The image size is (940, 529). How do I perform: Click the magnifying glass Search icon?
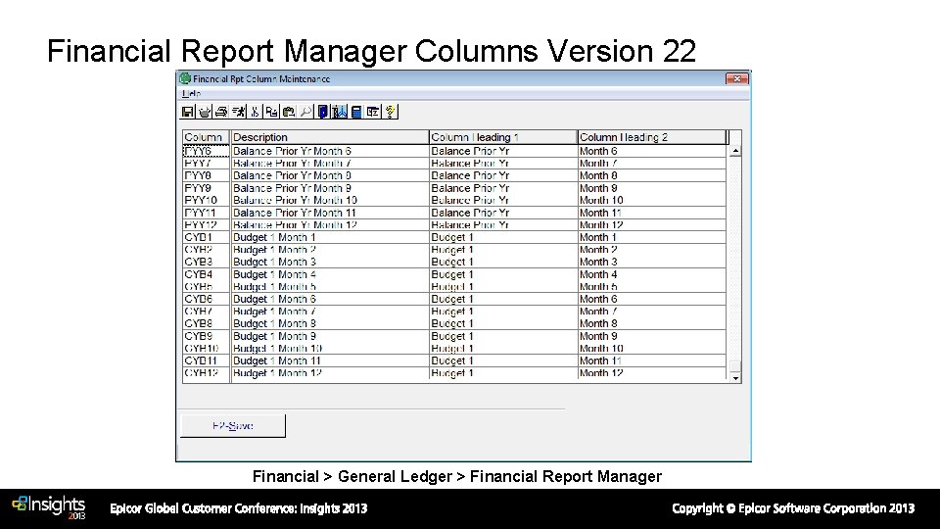[305, 112]
